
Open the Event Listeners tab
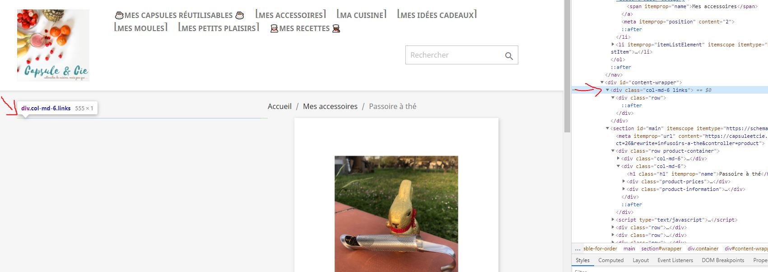click(675, 260)
